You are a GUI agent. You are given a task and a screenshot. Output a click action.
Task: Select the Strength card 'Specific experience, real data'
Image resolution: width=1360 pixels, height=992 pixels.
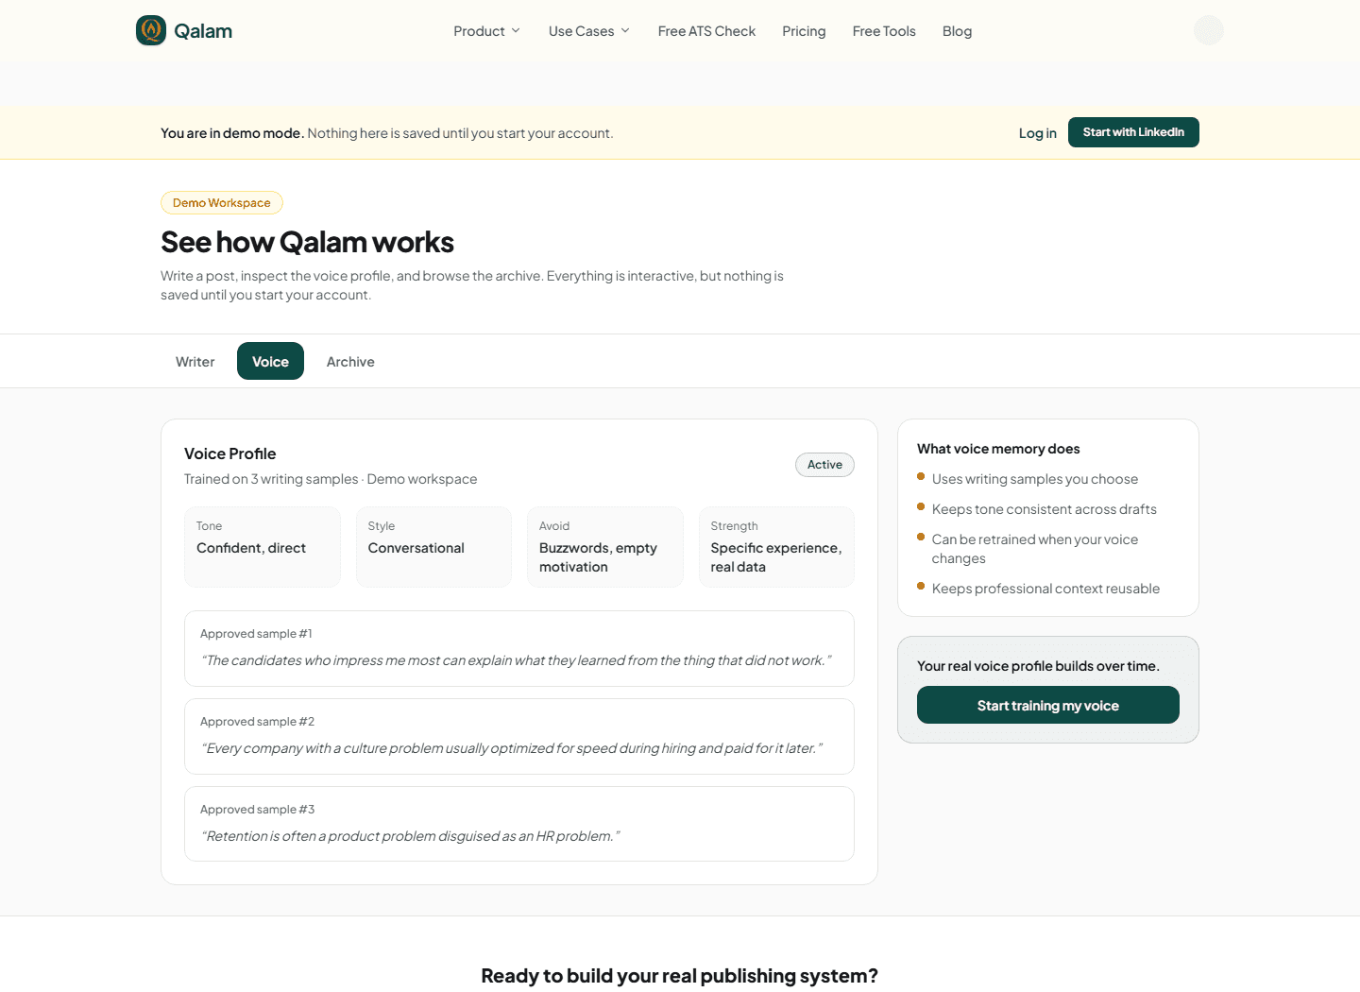tap(776, 547)
